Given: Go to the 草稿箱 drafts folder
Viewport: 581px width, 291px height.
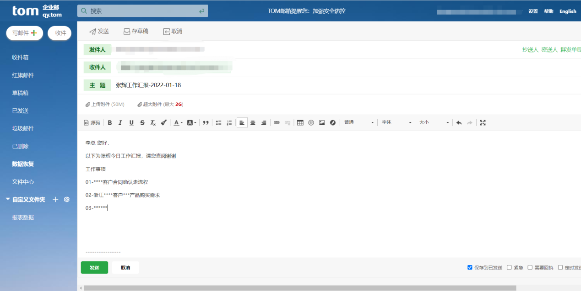Looking at the screenshot, I should [x=21, y=93].
